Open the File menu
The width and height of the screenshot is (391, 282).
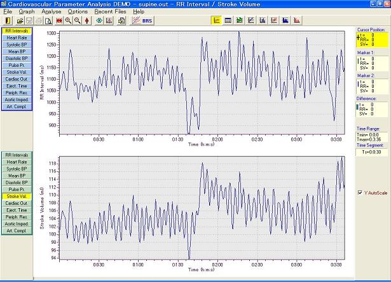point(8,11)
